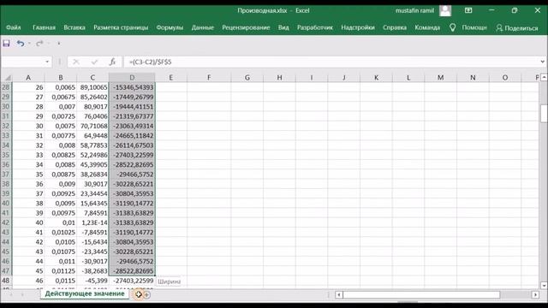
Task: Select column A header
Action: (28, 78)
